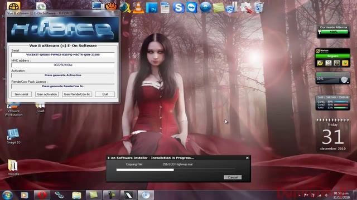Open the gear and tools dock icon
357x200 pixels.
pos(245,7)
